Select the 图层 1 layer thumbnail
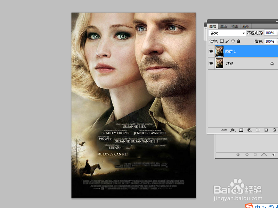Image resolution: width=278 pixels, height=208 pixels. [219, 51]
